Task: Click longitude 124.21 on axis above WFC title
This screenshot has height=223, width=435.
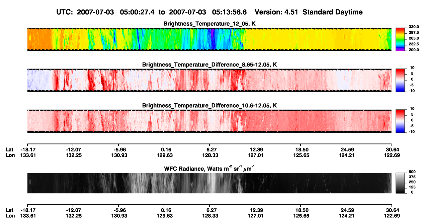Action: (347, 155)
